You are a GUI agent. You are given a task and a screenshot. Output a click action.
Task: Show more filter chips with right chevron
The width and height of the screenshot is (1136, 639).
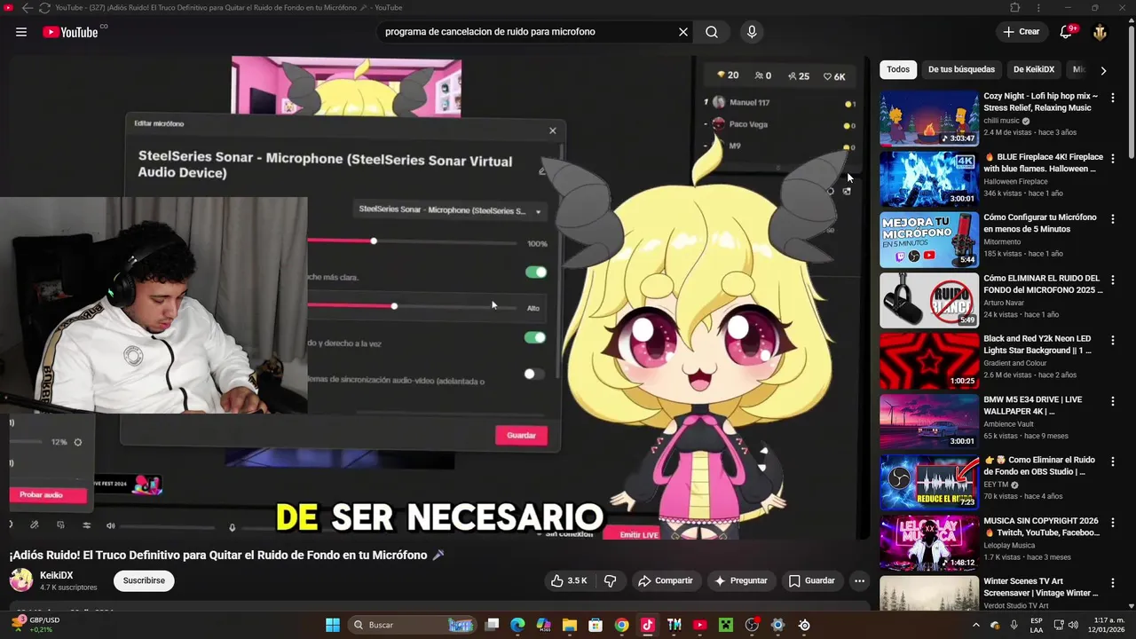pos(1103,70)
